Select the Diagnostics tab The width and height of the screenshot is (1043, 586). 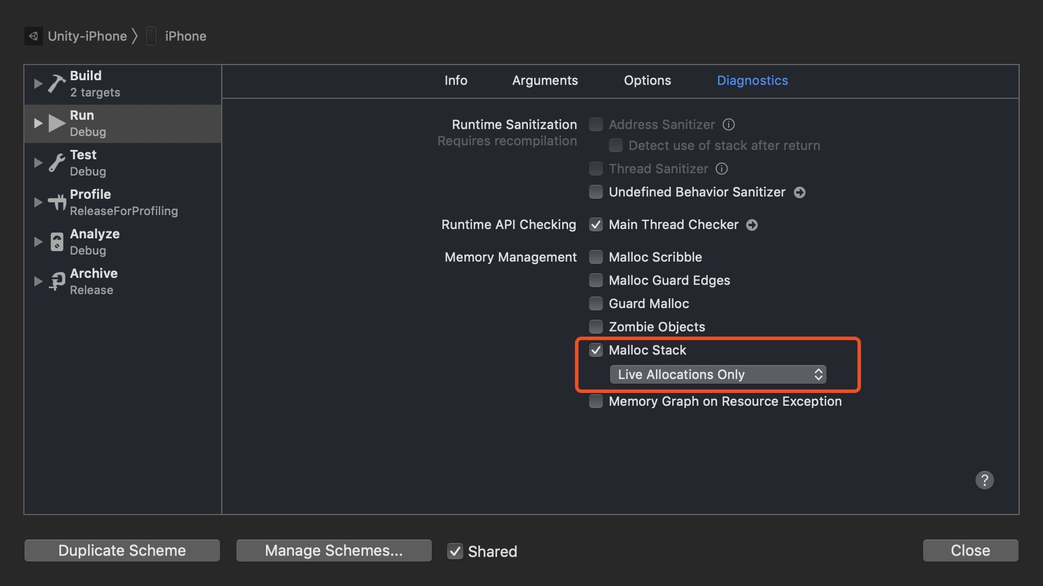click(752, 81)
